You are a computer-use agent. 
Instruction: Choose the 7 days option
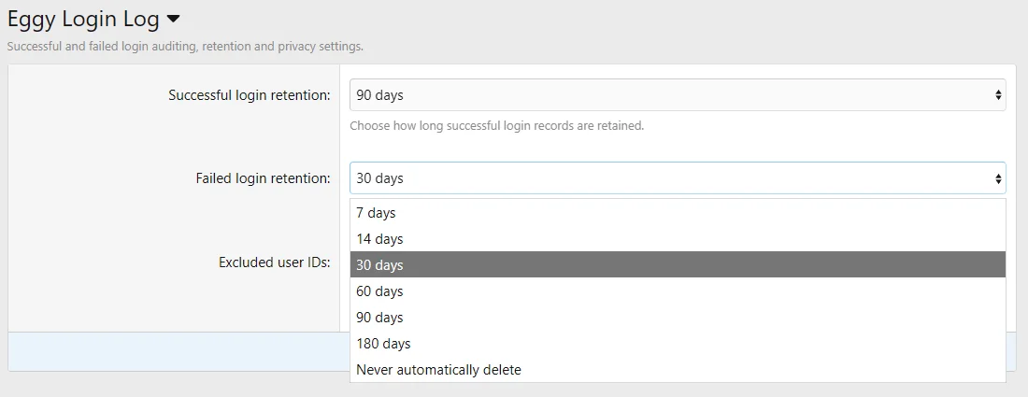click(678, 213)
